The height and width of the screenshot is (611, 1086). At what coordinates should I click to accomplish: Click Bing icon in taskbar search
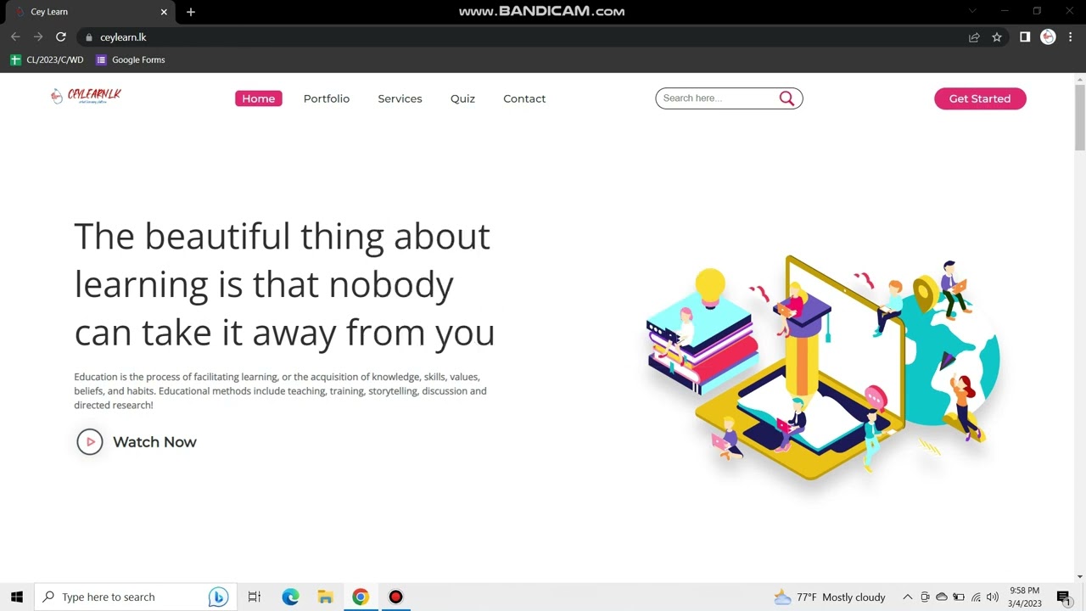point(218,597)
